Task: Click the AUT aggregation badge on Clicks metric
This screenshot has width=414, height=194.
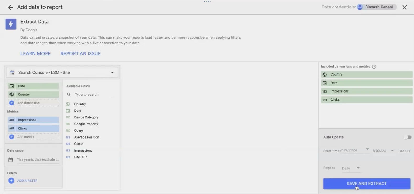Action: (12, 128)
